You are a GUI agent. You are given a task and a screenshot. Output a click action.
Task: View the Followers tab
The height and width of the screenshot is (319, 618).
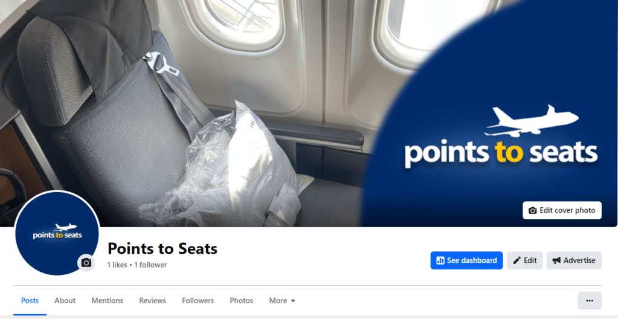pyautogui.click(x=198, y=300)
